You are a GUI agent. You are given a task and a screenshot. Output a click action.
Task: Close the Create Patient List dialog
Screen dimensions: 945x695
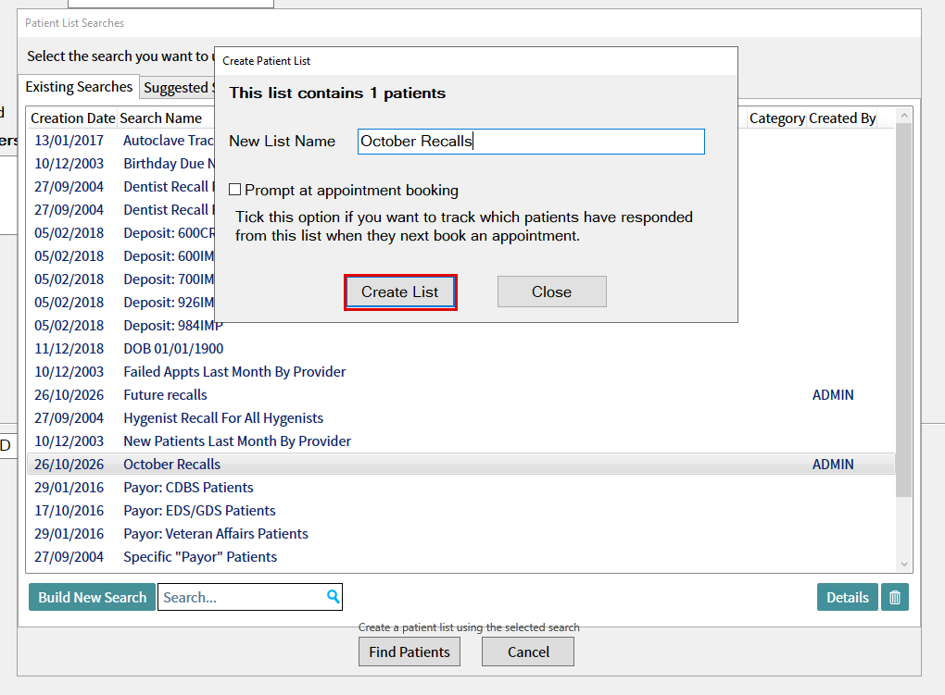(x=551, y=292)
